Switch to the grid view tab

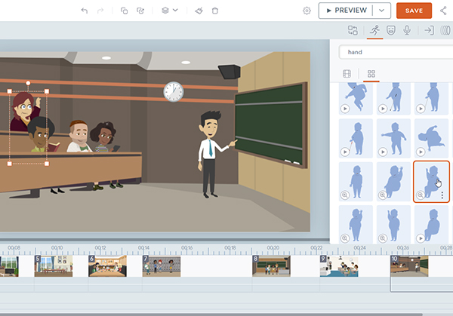click(371, 74)
